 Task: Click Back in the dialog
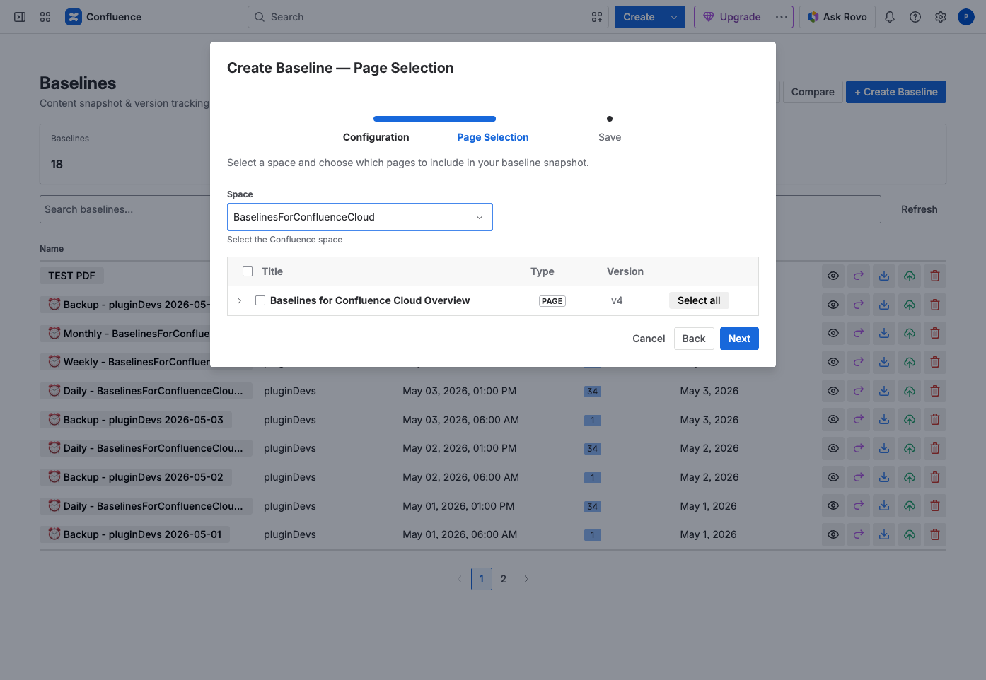pyautogui.click(x=694, y=339)
